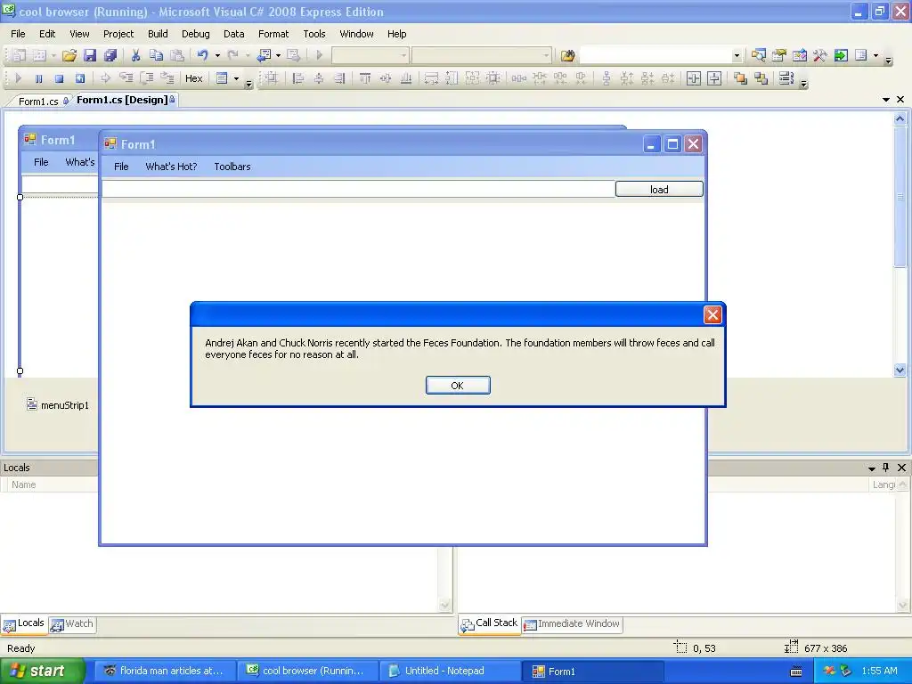Click the Navigate Backward icon
912x684 pixels.
tap(265, 55)
